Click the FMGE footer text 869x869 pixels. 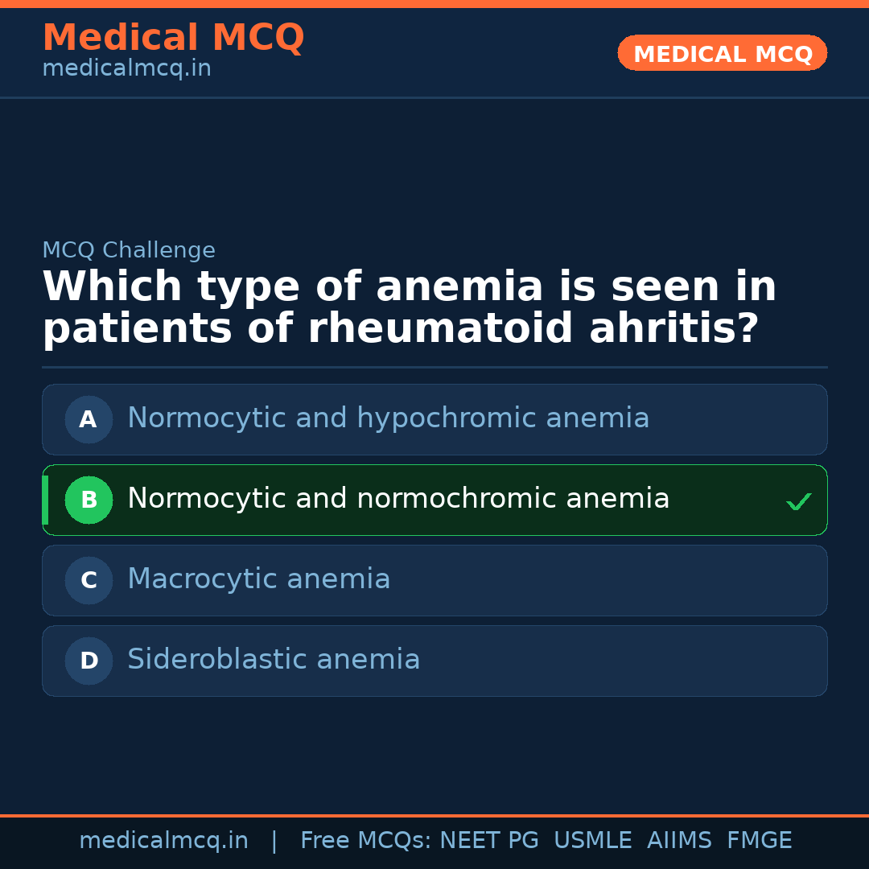click(759, 841)
